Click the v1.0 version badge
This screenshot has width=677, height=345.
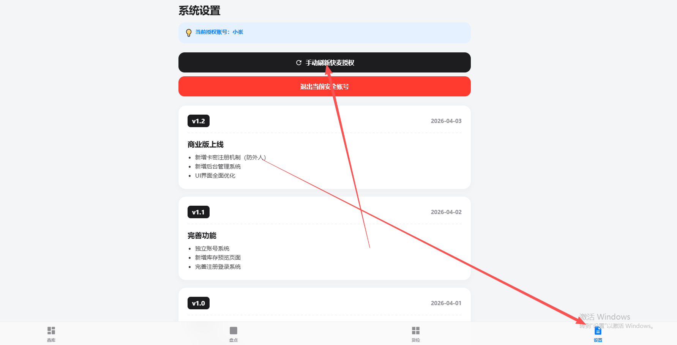(x=199, y=303)
